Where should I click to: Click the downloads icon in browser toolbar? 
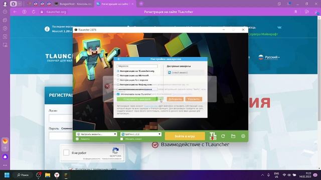(316, 12)
